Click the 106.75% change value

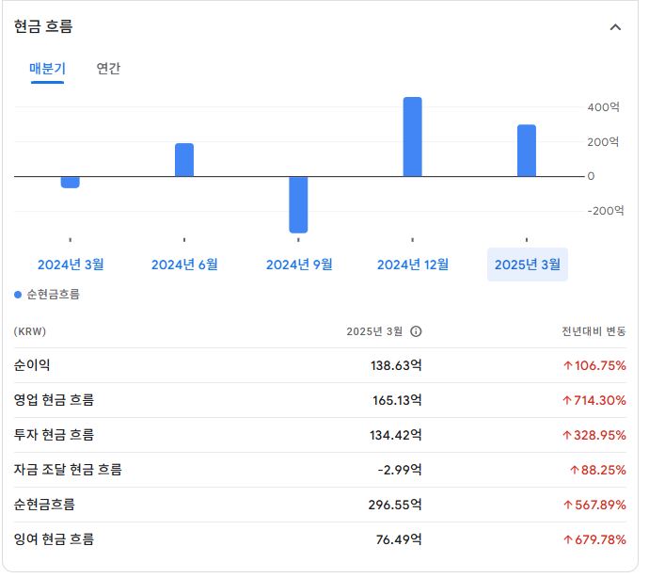pos(594,365)
